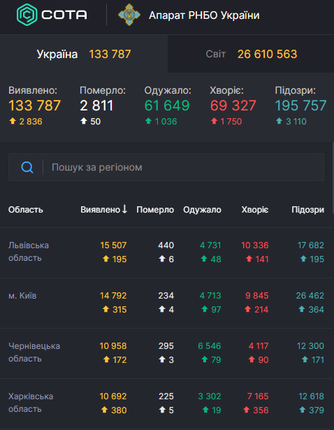
Task: Click the COTA hexagon logo icon
Action: coord(27,15)
